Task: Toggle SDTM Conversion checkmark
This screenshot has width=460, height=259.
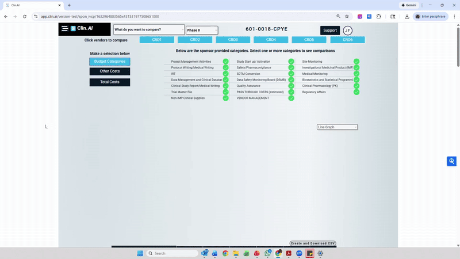Action: pyautogui.click(x=291, y=74)
